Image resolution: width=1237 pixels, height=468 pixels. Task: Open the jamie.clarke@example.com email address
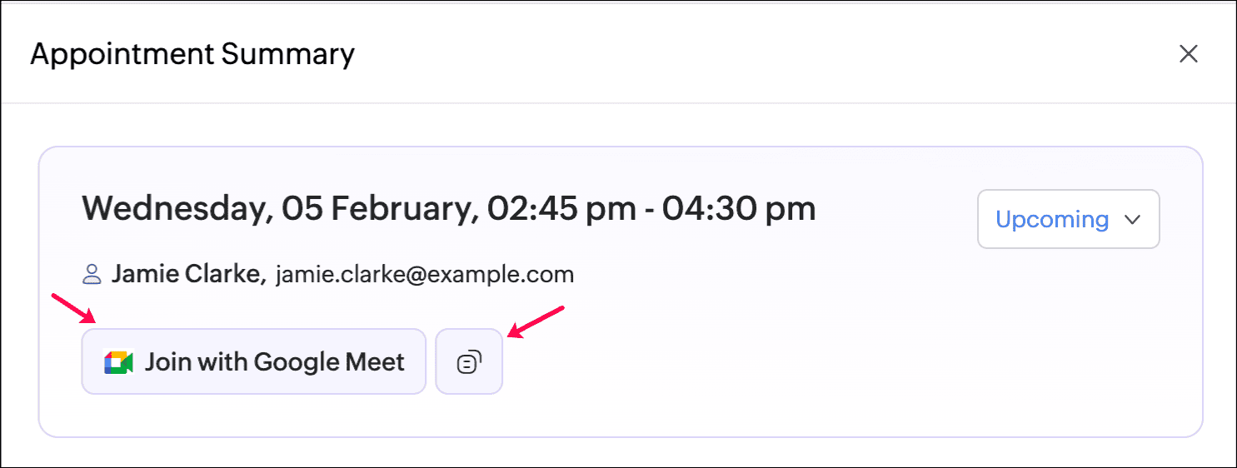[425, 274]
